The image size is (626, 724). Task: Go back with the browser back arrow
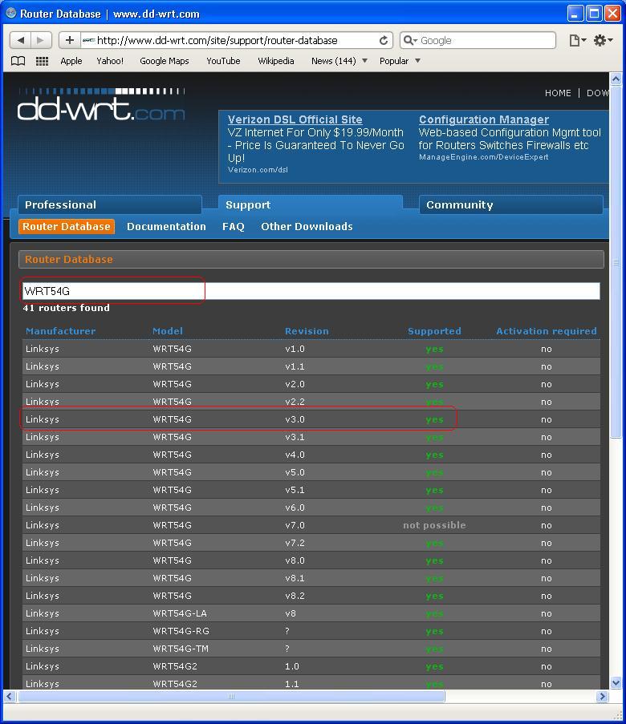(x=20, y=40)
